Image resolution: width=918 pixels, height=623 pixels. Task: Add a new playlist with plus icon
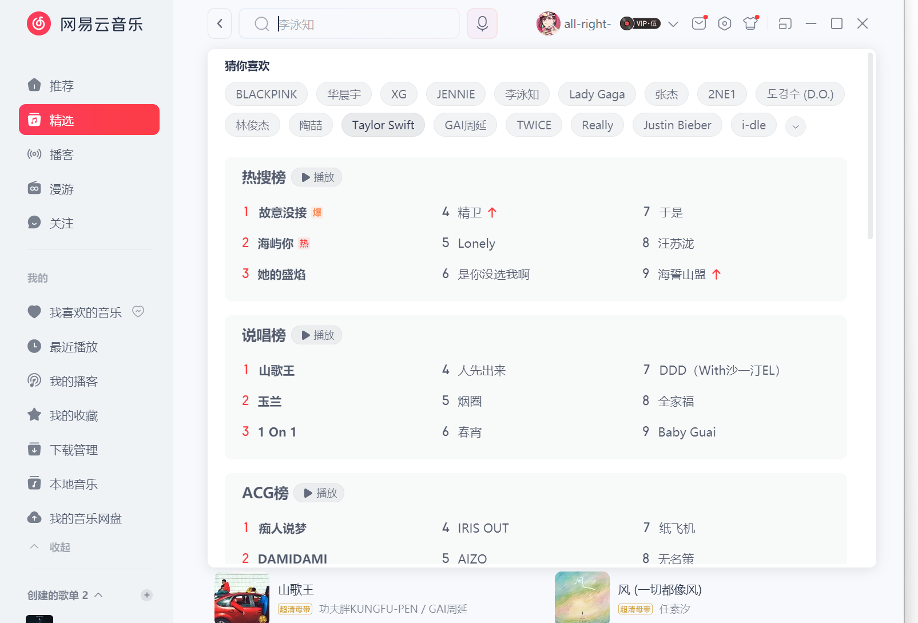pos(147,595)
